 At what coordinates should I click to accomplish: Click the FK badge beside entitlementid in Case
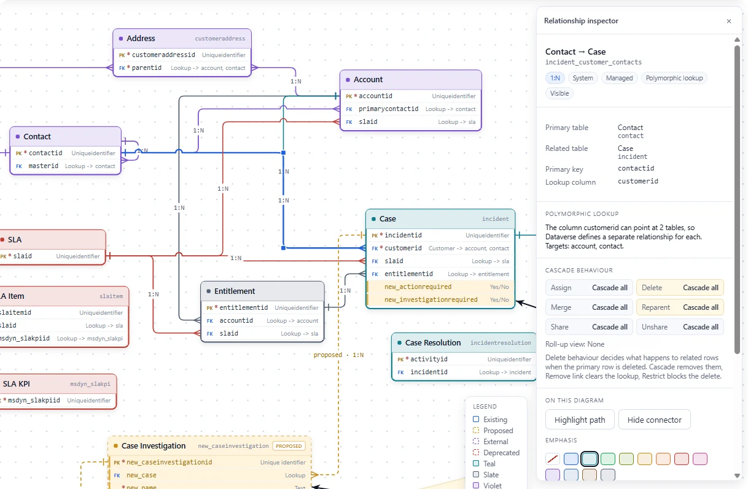click(x=375, y=274)
